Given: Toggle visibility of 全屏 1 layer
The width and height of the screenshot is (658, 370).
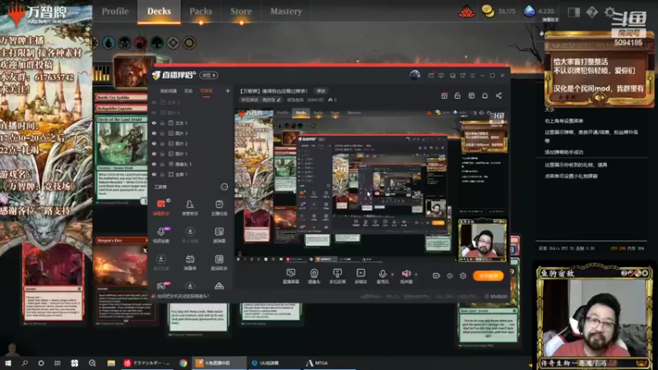Looking at the screenshot, I should tap(154, 174).
